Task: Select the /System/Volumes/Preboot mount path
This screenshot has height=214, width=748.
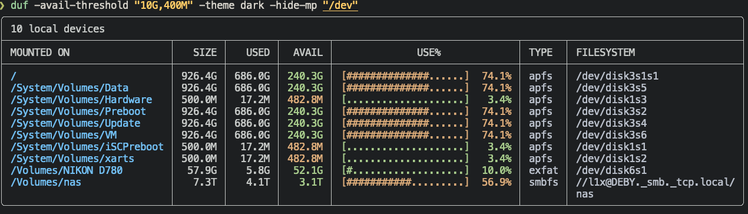Action: tap(78, 111)
